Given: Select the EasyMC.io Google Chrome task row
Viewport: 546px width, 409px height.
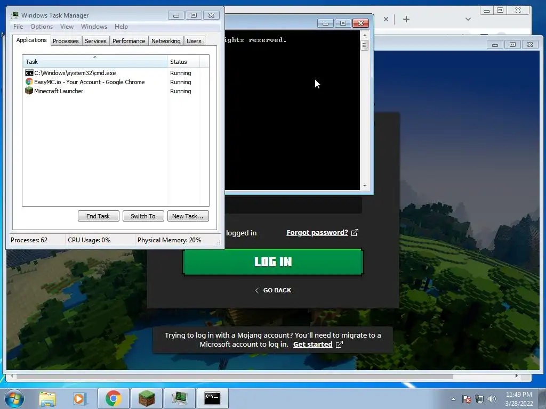Looking at the screenshot, I should 116,82.
